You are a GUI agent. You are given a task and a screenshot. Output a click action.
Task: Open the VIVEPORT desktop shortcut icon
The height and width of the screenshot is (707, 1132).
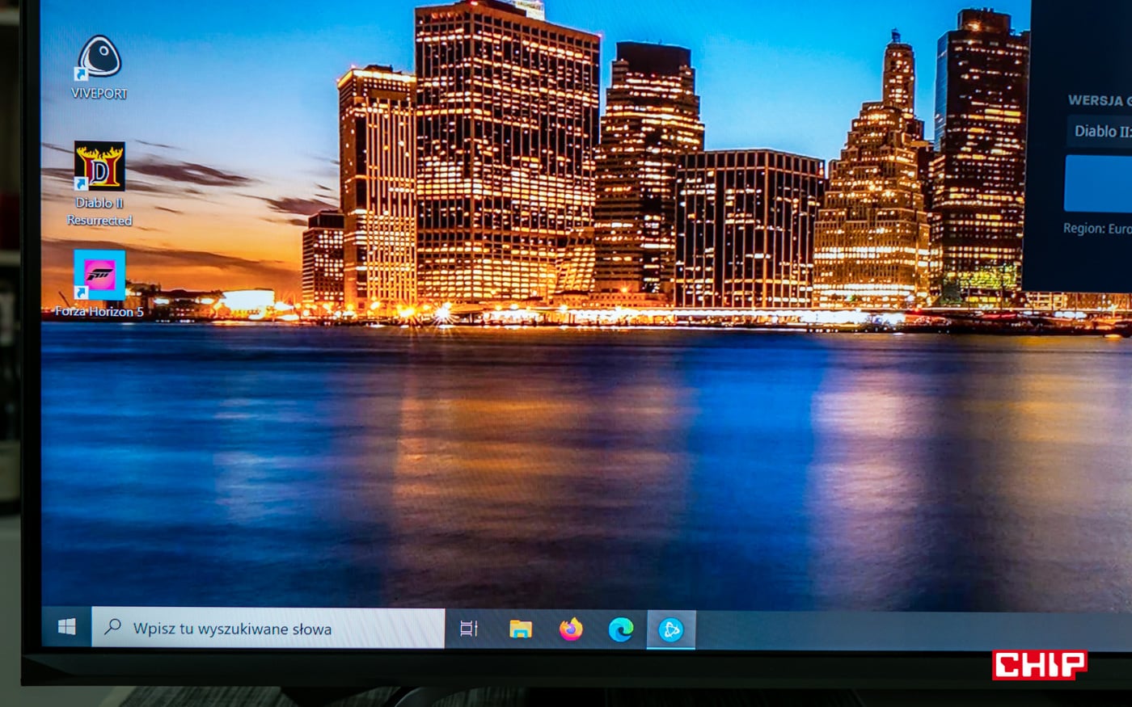[99, 58]
